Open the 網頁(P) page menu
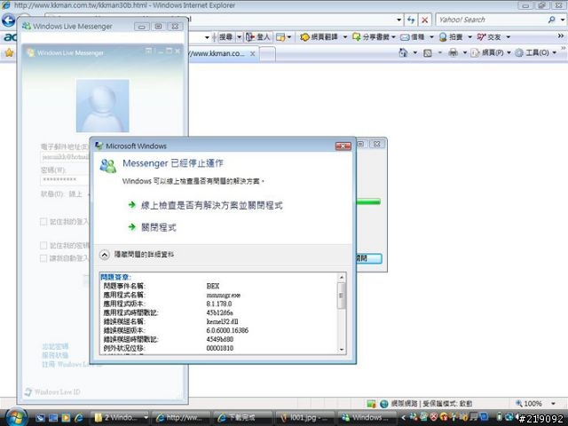The image size is (568, 426). (x=491, y=53)
